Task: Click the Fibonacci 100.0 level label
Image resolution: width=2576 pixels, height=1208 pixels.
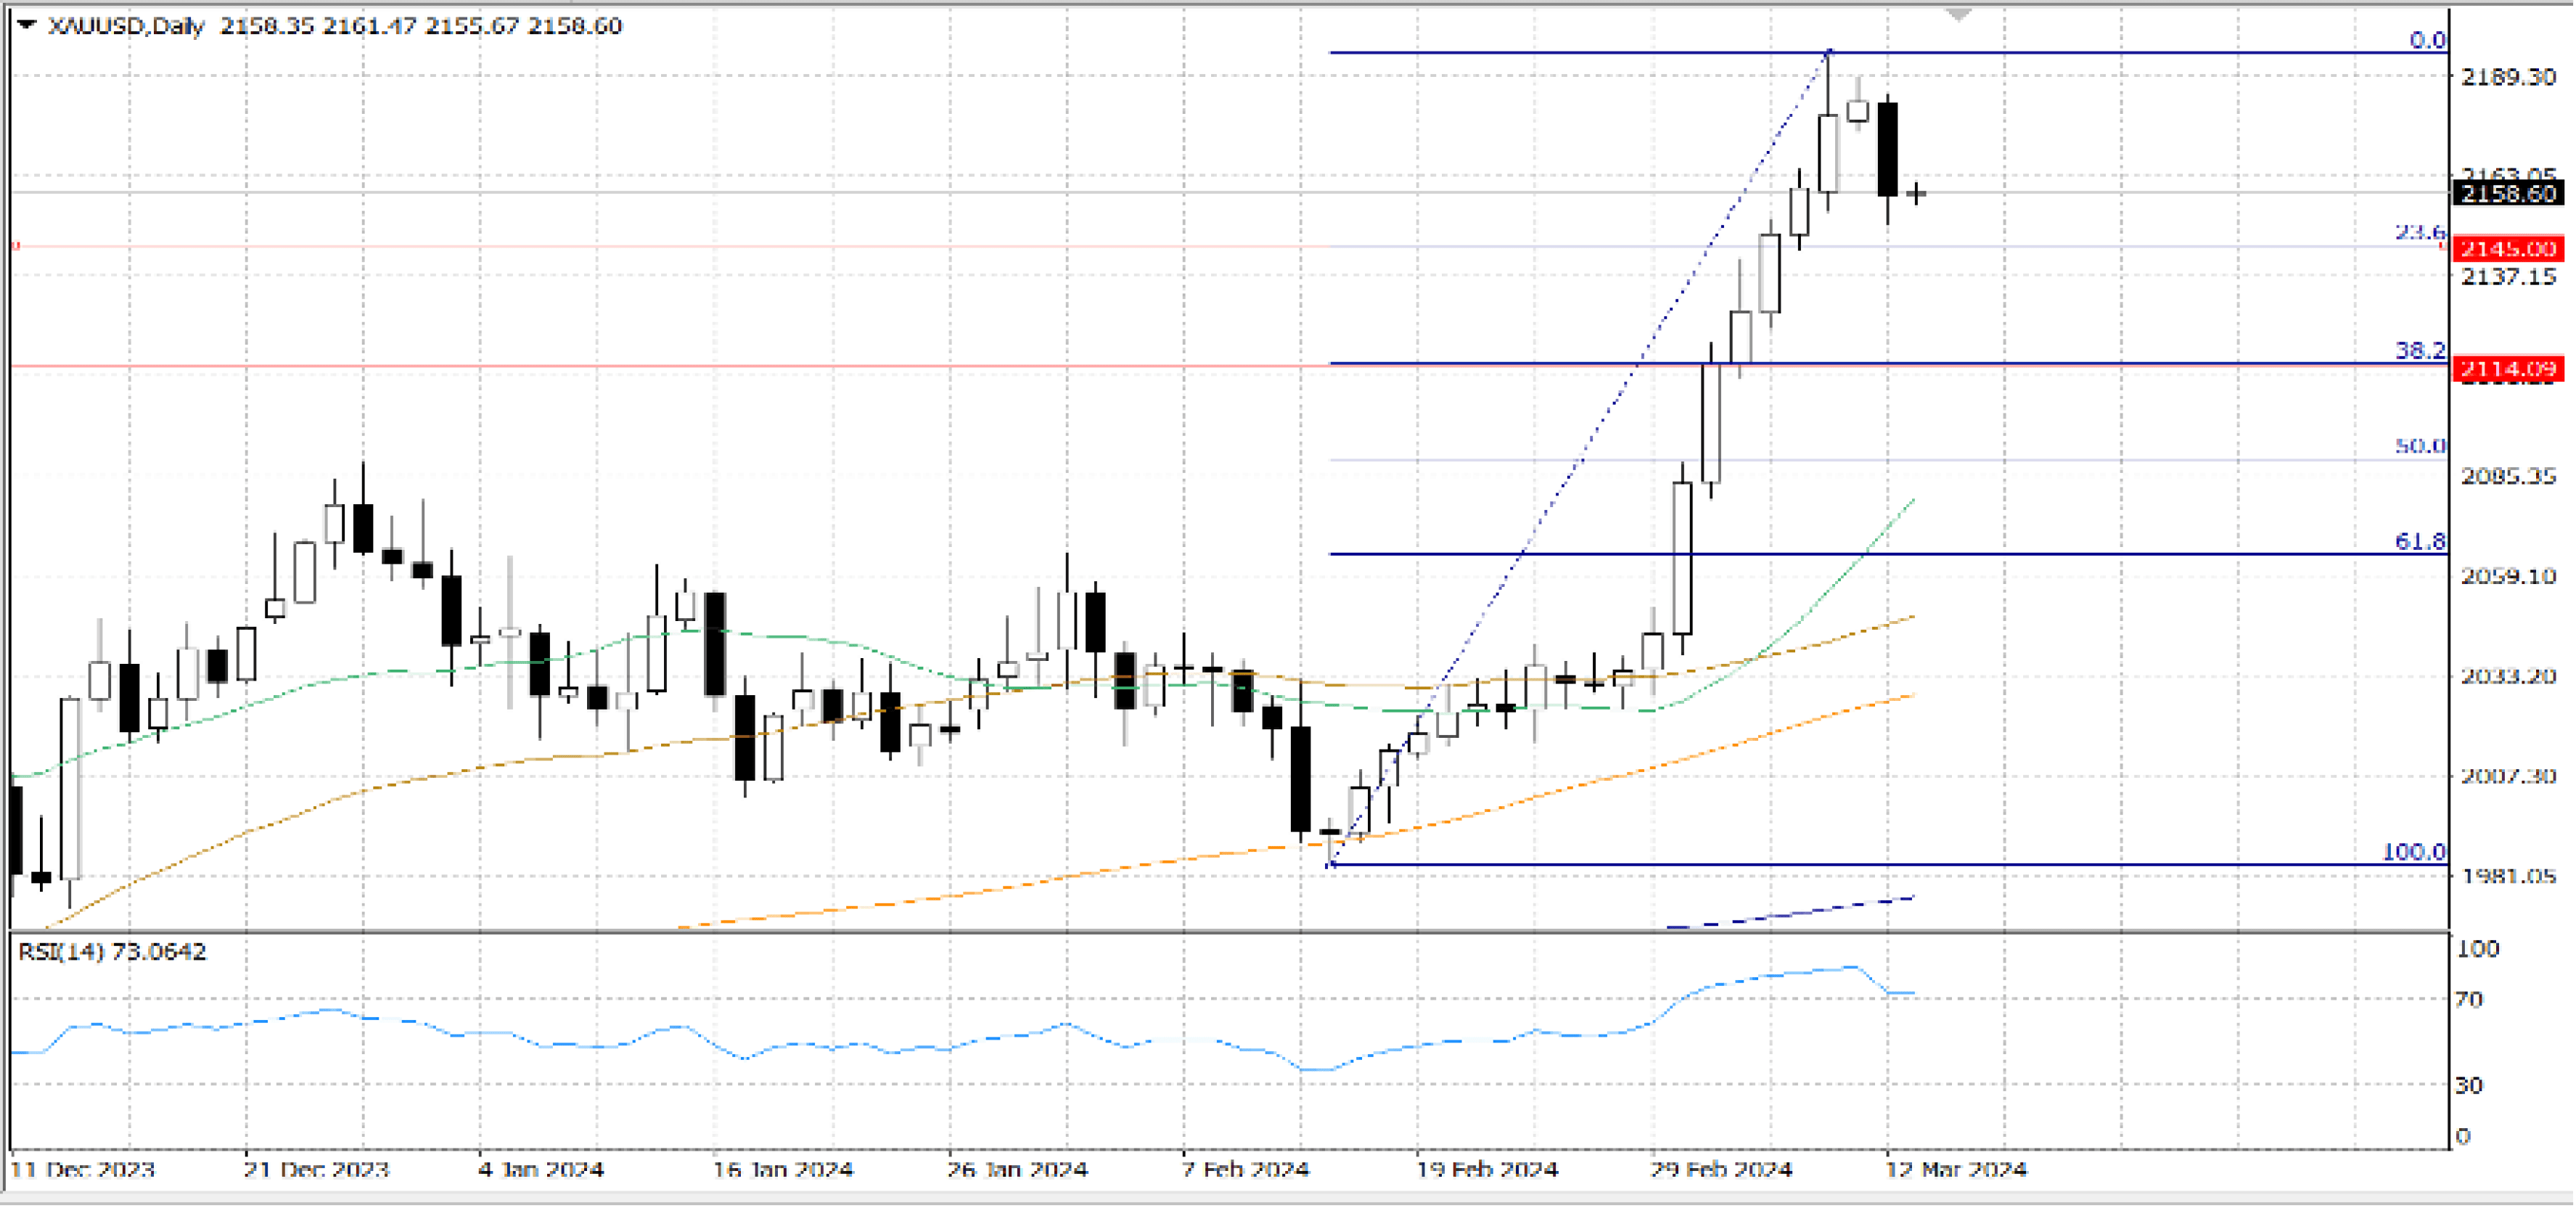Action: tap(2413, 852)
